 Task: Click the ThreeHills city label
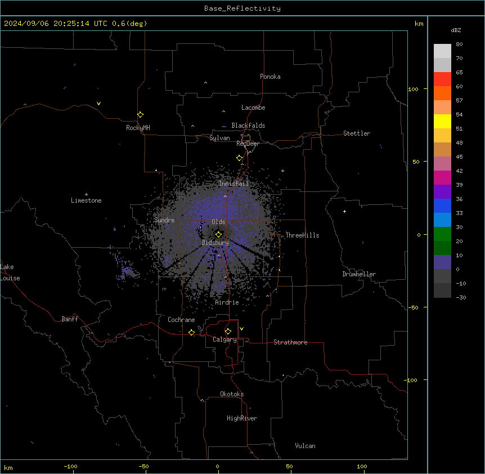coord(302,235)
